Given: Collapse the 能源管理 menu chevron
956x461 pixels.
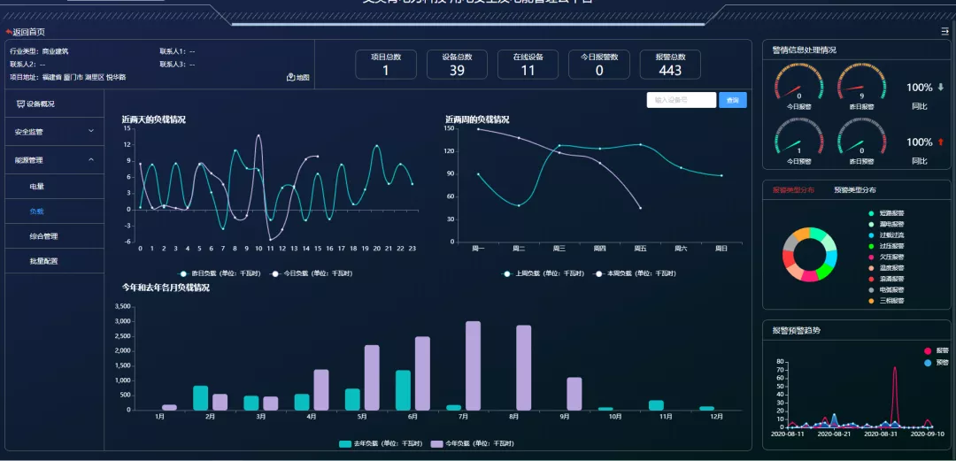Looking at the screenshot, I should [91, 160].
